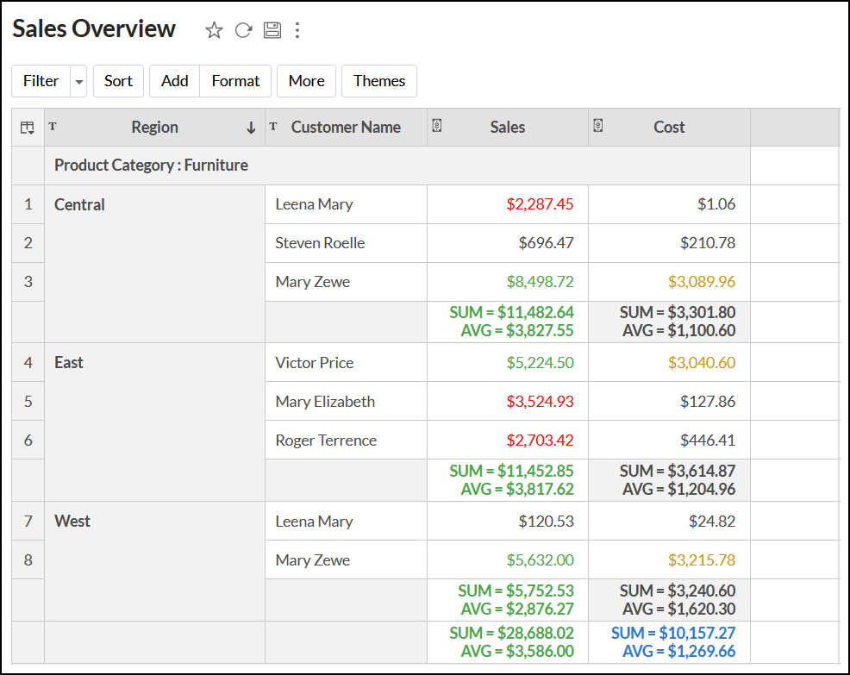
Task: Click the Mary Zewe sales value $8,498.72
Action: [540, 282]
